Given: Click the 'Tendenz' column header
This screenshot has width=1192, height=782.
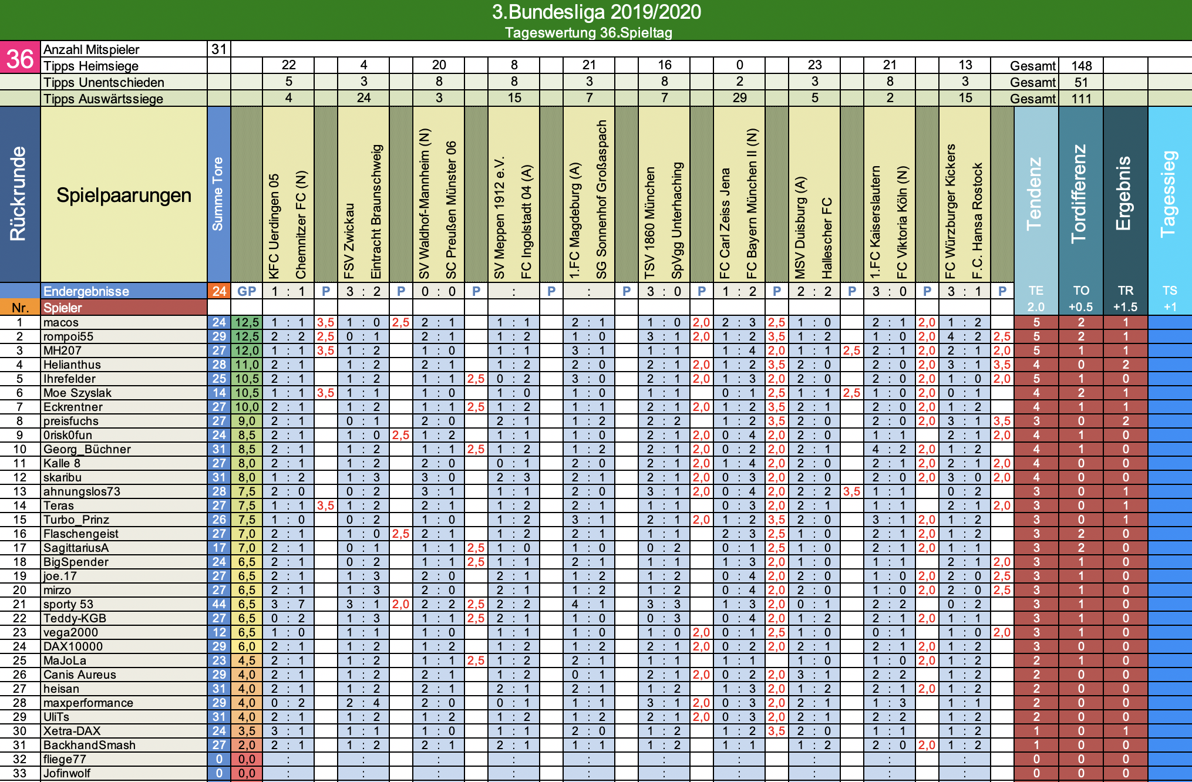Looking at the screenshot, I should tap(1035, 194).
